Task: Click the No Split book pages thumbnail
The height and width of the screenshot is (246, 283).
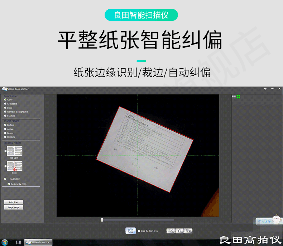Action: 15,151
